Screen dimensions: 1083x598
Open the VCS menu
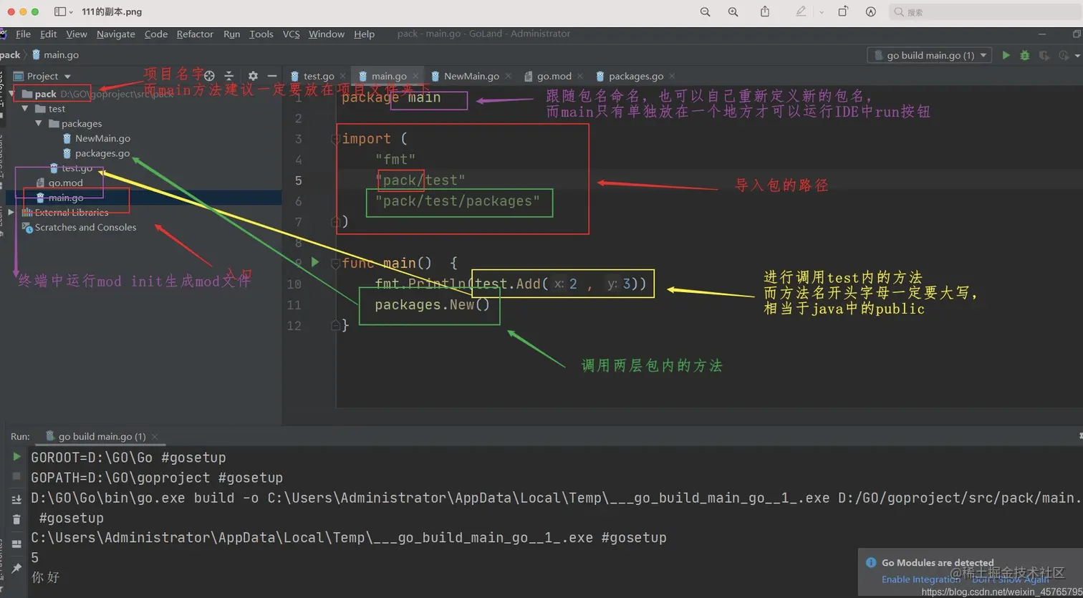pos(292,34)
